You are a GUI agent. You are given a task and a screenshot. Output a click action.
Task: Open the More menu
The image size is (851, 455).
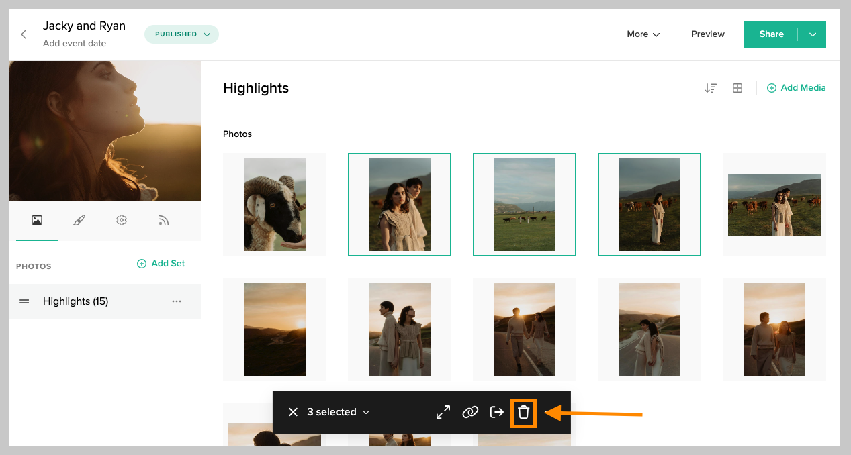pyautogui.click(x=643, y=34)
